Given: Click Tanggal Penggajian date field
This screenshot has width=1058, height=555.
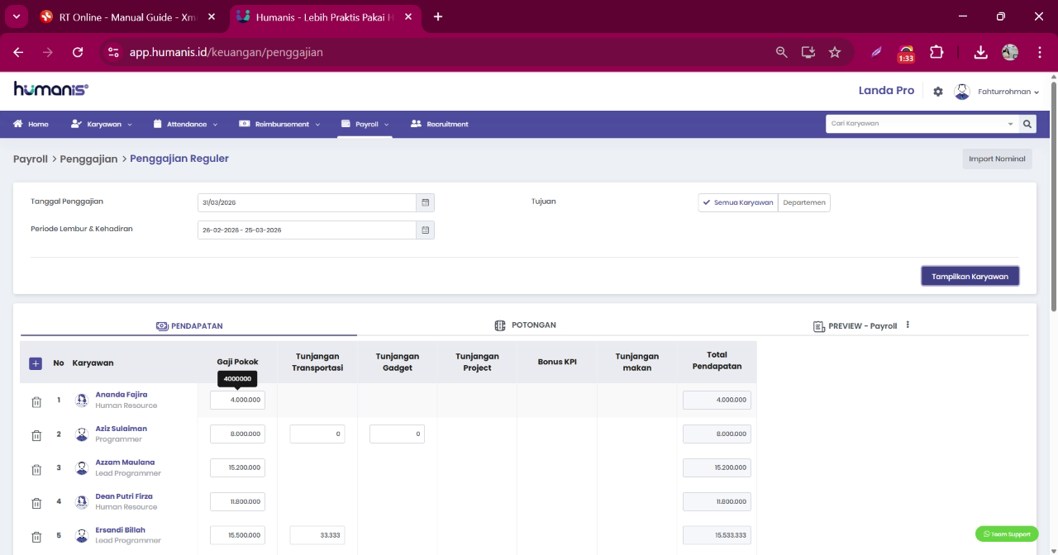Looking at the screenshot, I should (307, 202).
